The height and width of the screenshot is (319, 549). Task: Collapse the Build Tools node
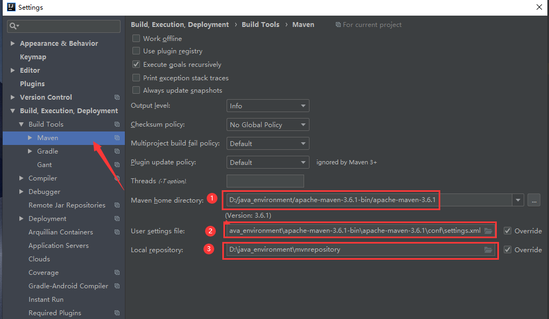[22, 124]
